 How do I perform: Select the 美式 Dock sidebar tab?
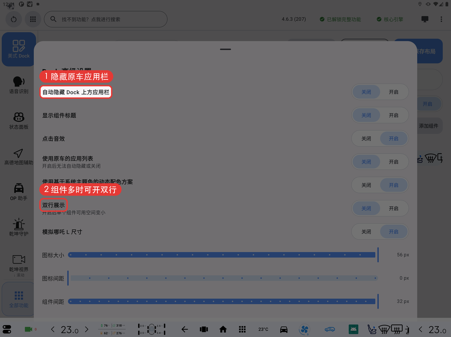point(18,50)
